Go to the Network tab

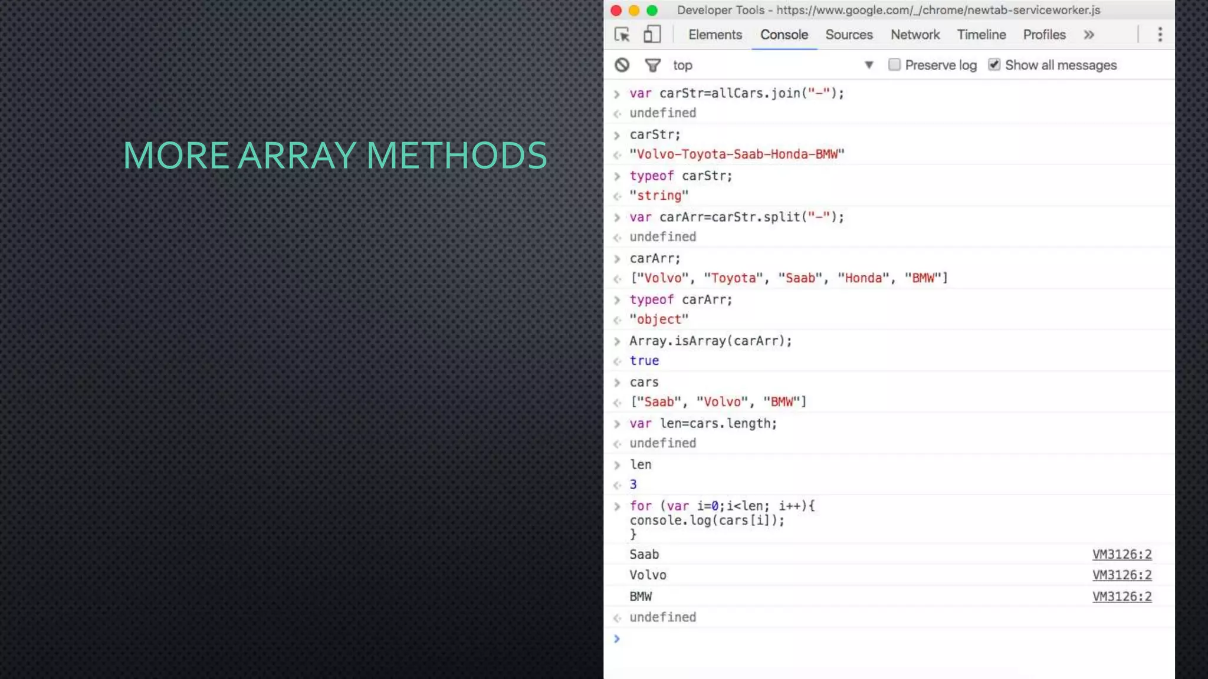[915, 35]
